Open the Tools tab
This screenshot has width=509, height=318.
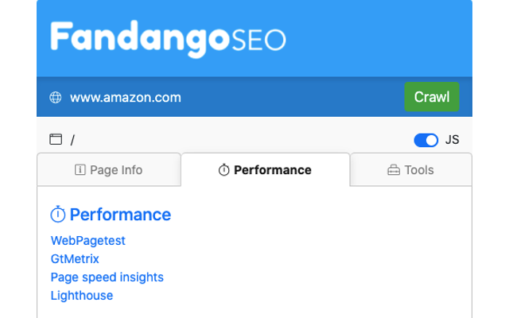[x=411, y=169]
